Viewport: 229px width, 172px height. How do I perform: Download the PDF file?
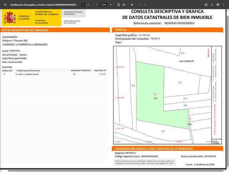(x=212, y=5)
